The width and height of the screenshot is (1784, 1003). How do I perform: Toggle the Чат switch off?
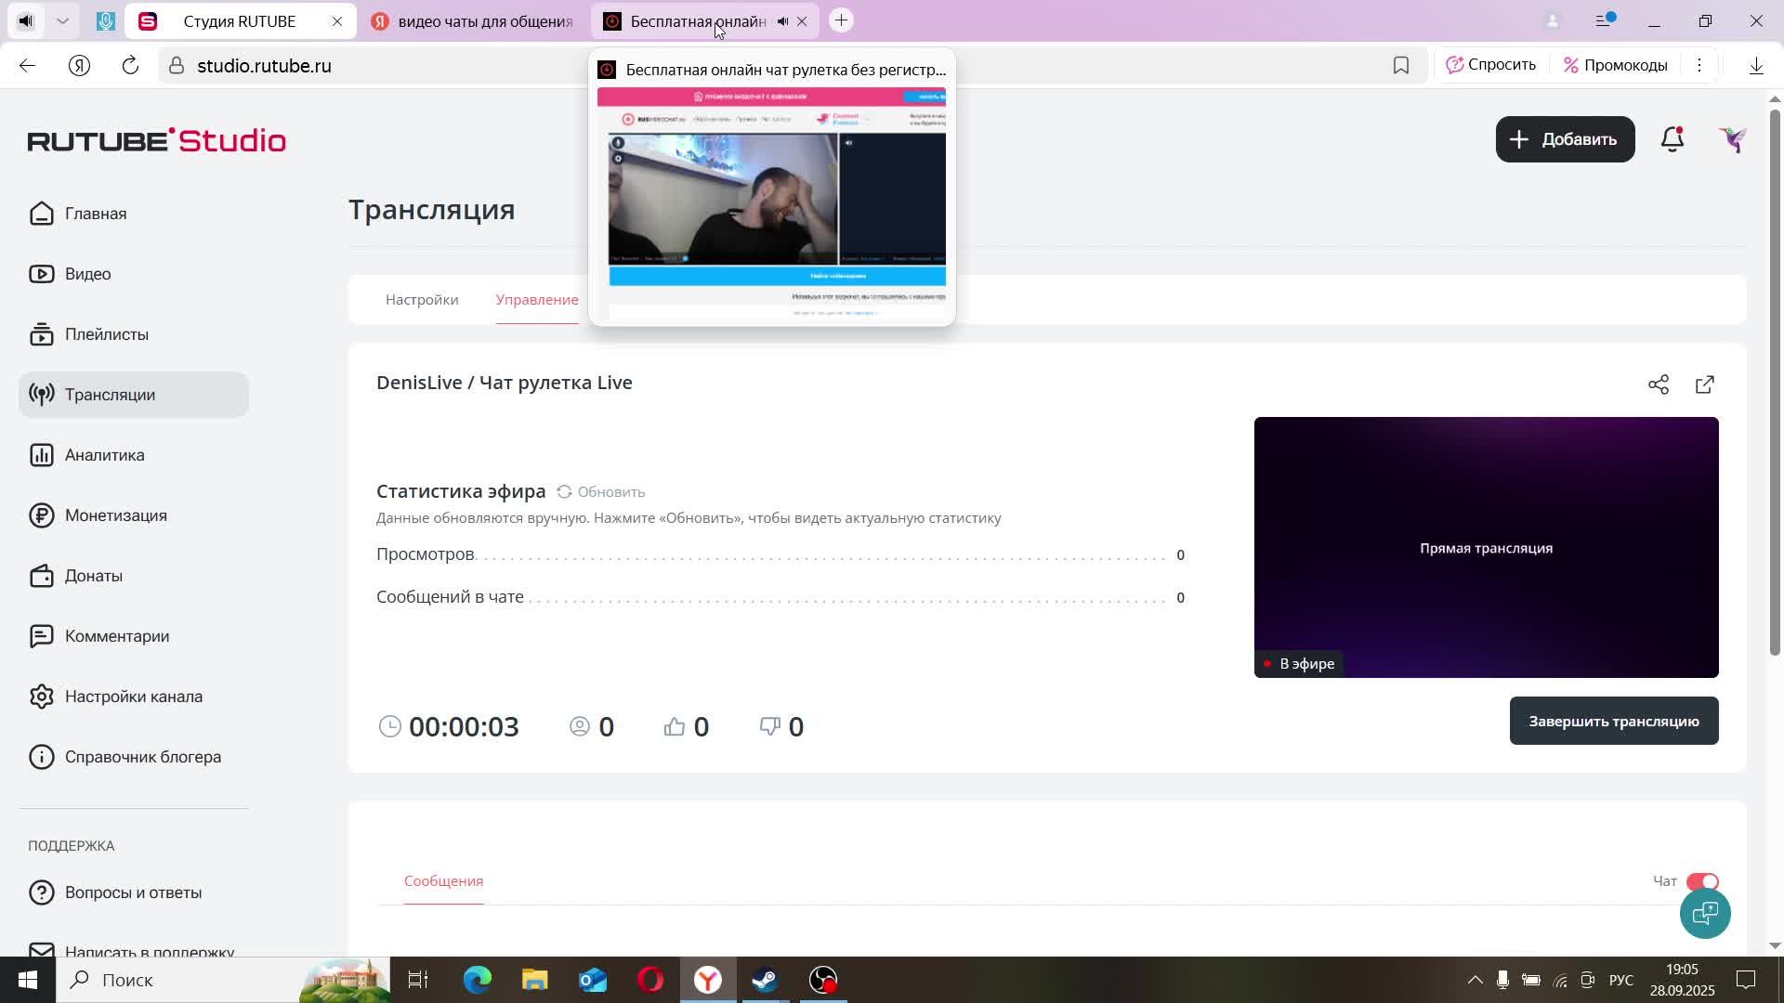(x=1703, y=881)
